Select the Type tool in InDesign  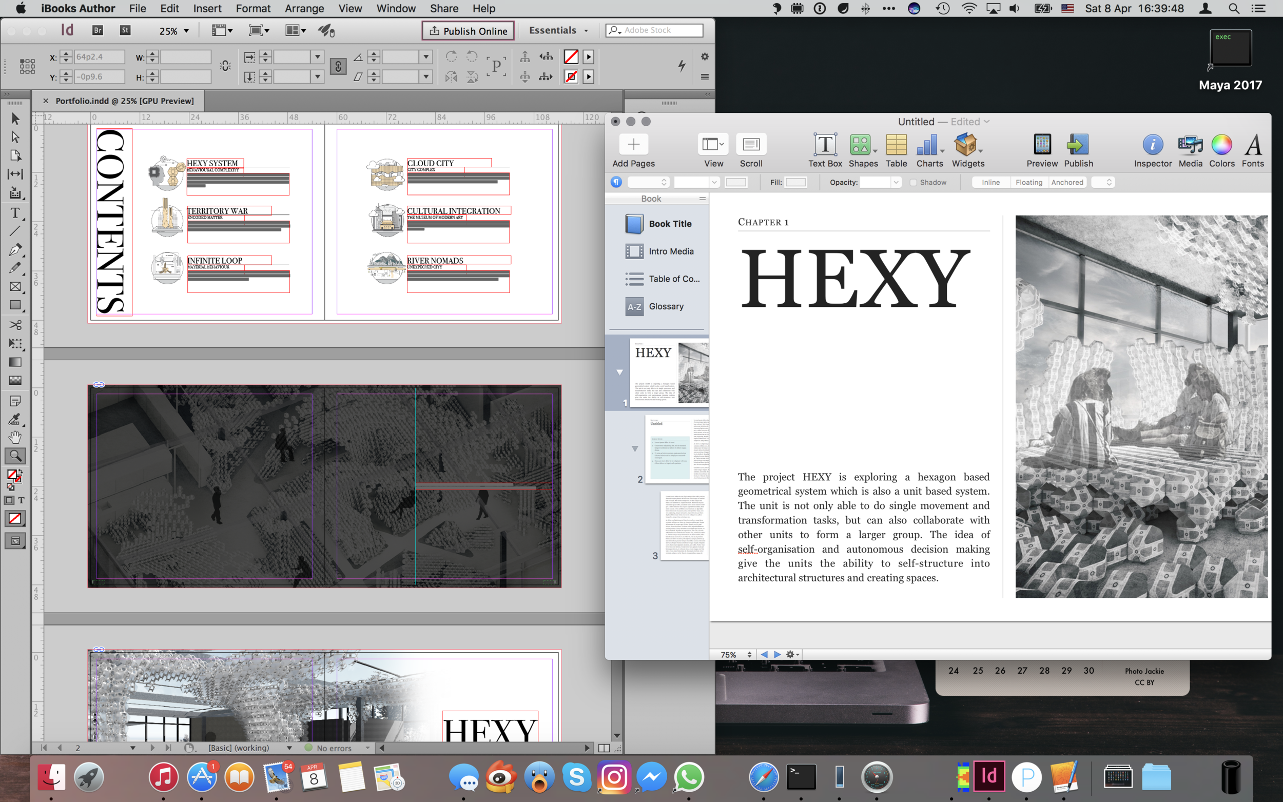click(x=15, y=213)
